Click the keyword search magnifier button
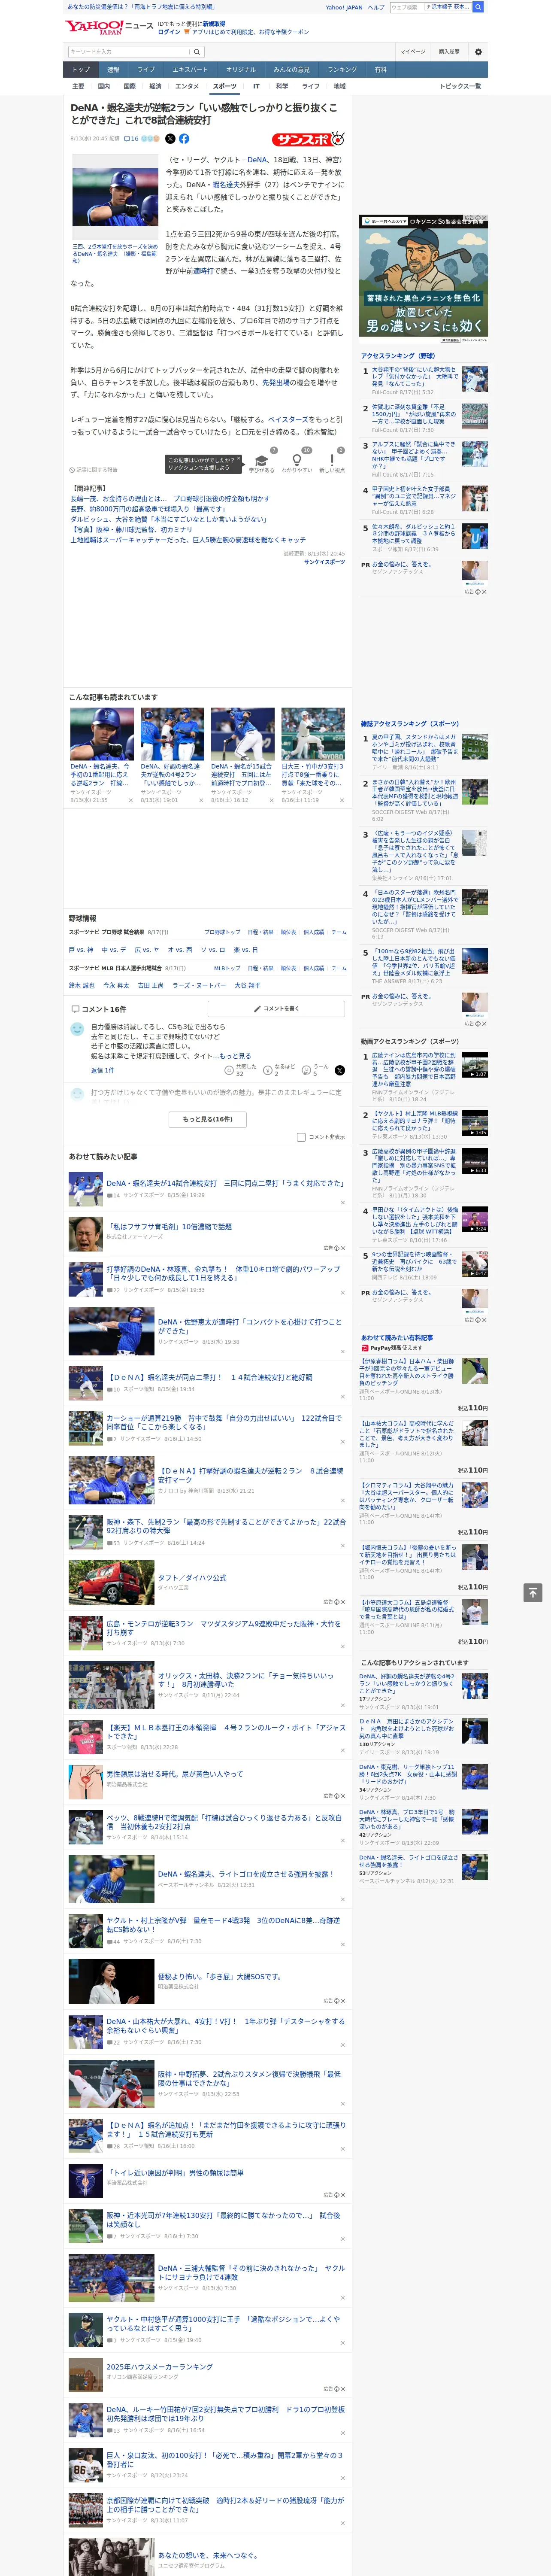 click(197, 51)
